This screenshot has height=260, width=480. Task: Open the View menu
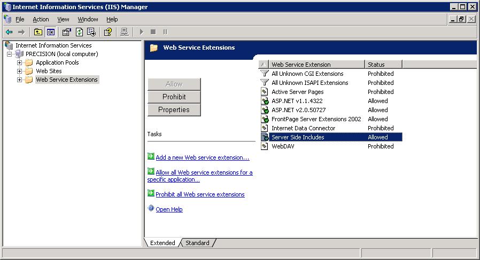[63, 19]
